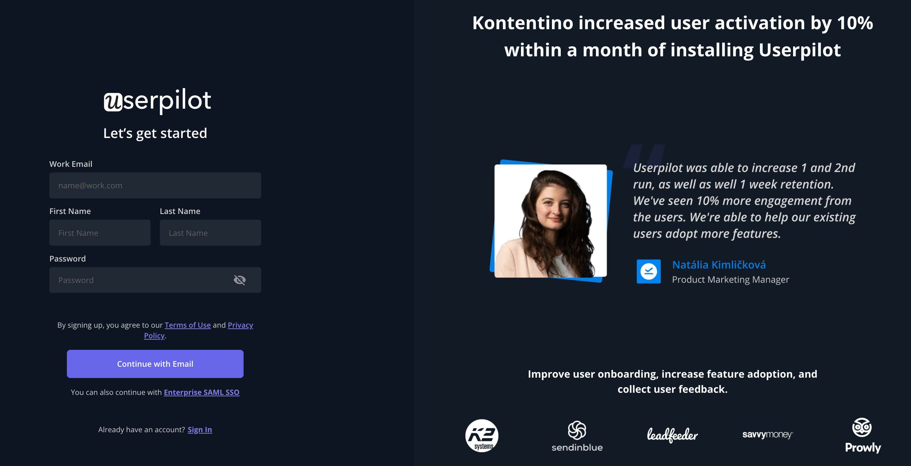Expand the Privacy Policy agreement

[199, 330]
